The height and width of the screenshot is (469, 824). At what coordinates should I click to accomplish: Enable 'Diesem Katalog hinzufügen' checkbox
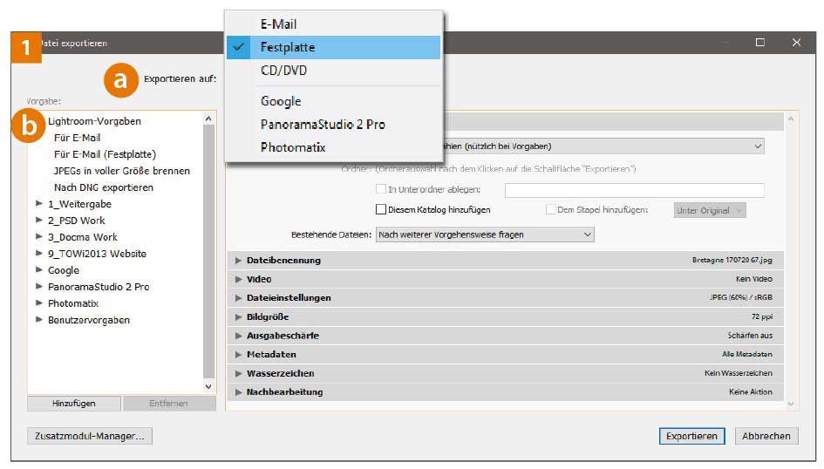tap(381, 210)
